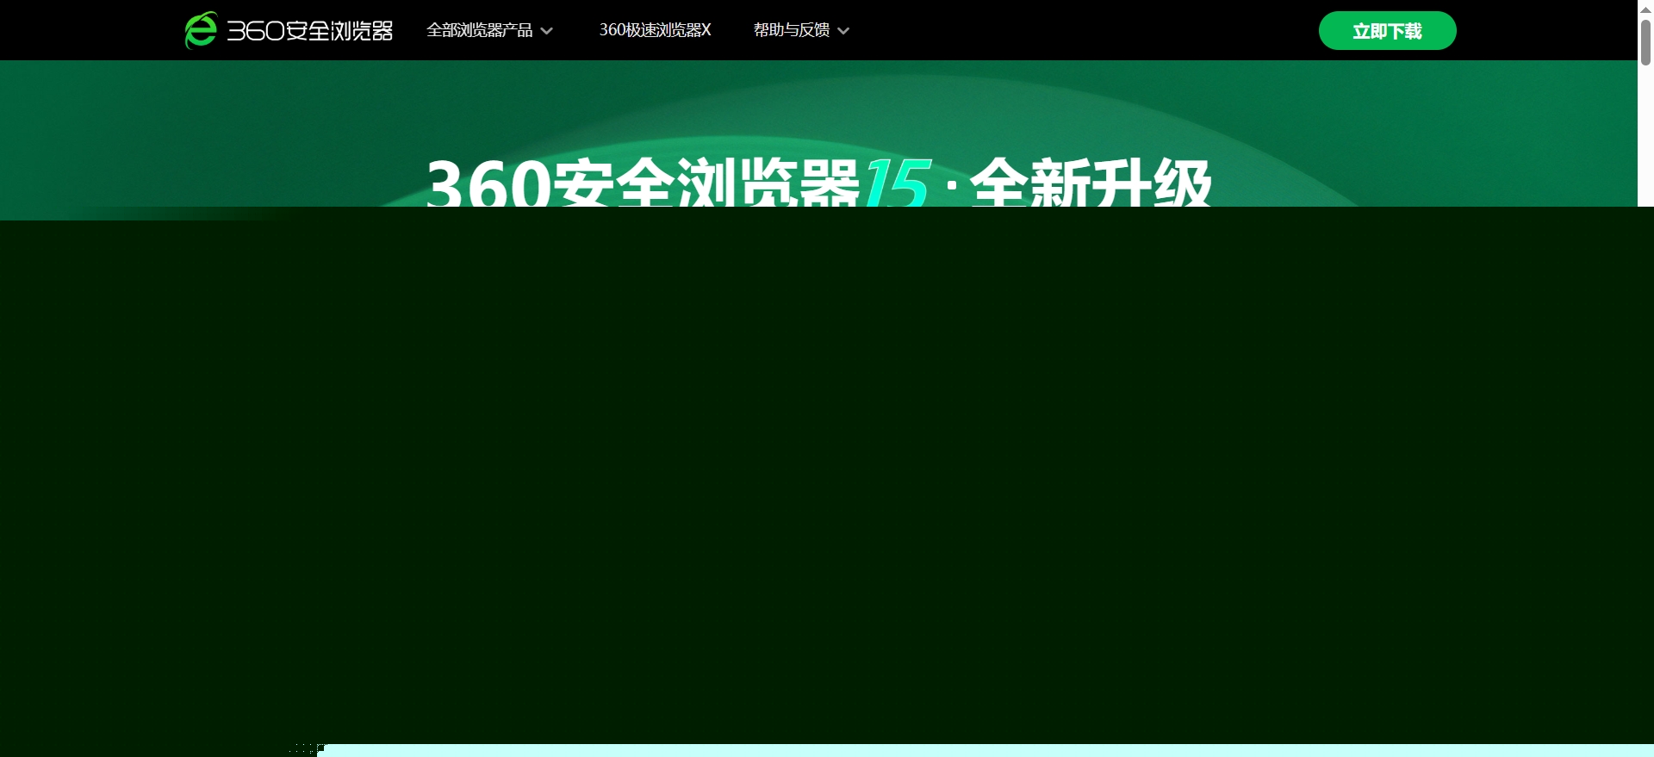Go to 360极速浏览器X page

[655, 30]
